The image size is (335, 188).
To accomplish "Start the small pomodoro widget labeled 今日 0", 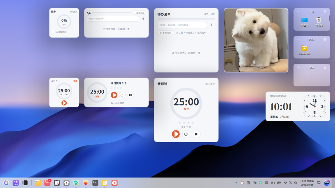I will 64,103.
